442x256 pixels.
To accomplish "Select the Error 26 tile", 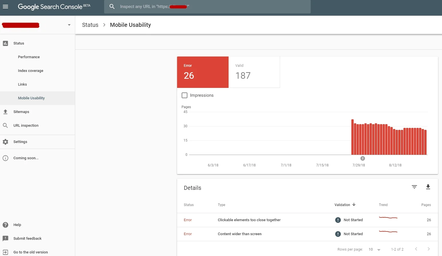I will (x=203, y=72).
